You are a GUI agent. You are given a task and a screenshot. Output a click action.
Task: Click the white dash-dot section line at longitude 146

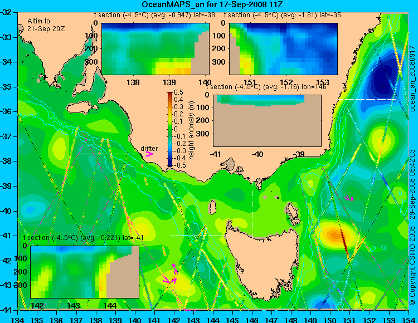point(252,206)
